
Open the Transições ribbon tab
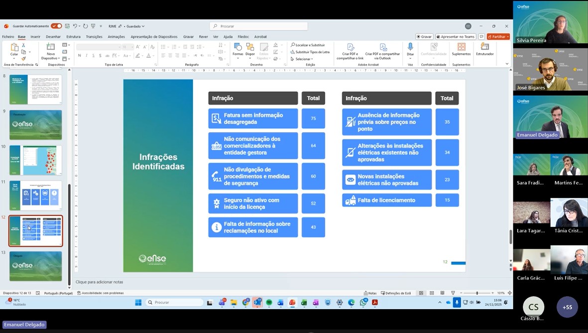[94, 36]
